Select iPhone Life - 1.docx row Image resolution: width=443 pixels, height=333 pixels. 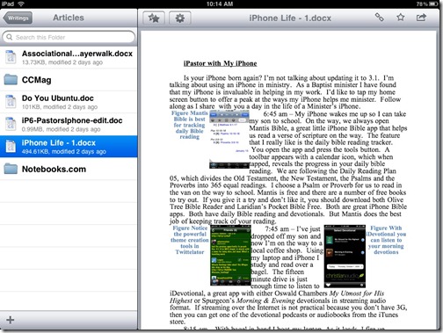tap(69, 147)
